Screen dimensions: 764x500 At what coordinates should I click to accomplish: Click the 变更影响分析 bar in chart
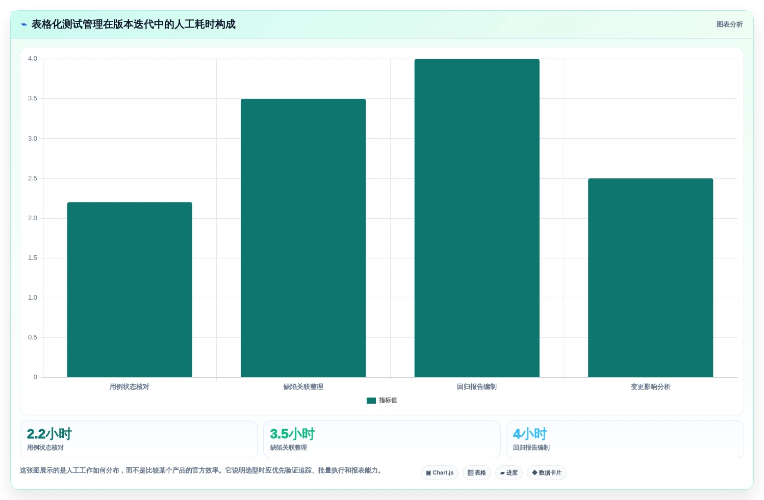pos(650,278)
